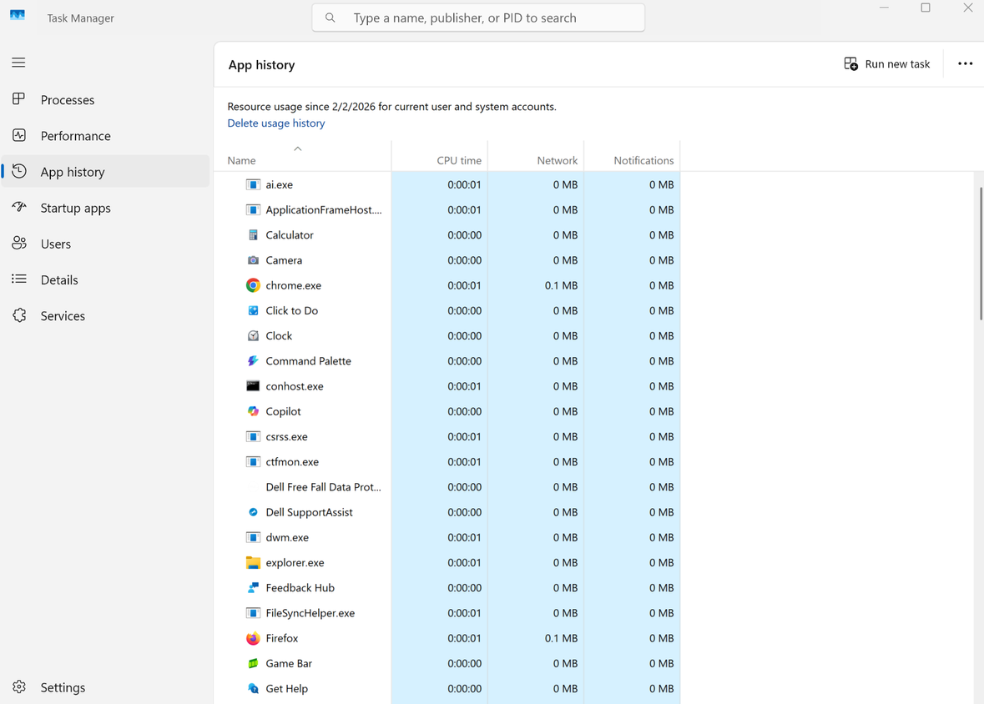
Task: Select the App history page
Action: (105, 171)
